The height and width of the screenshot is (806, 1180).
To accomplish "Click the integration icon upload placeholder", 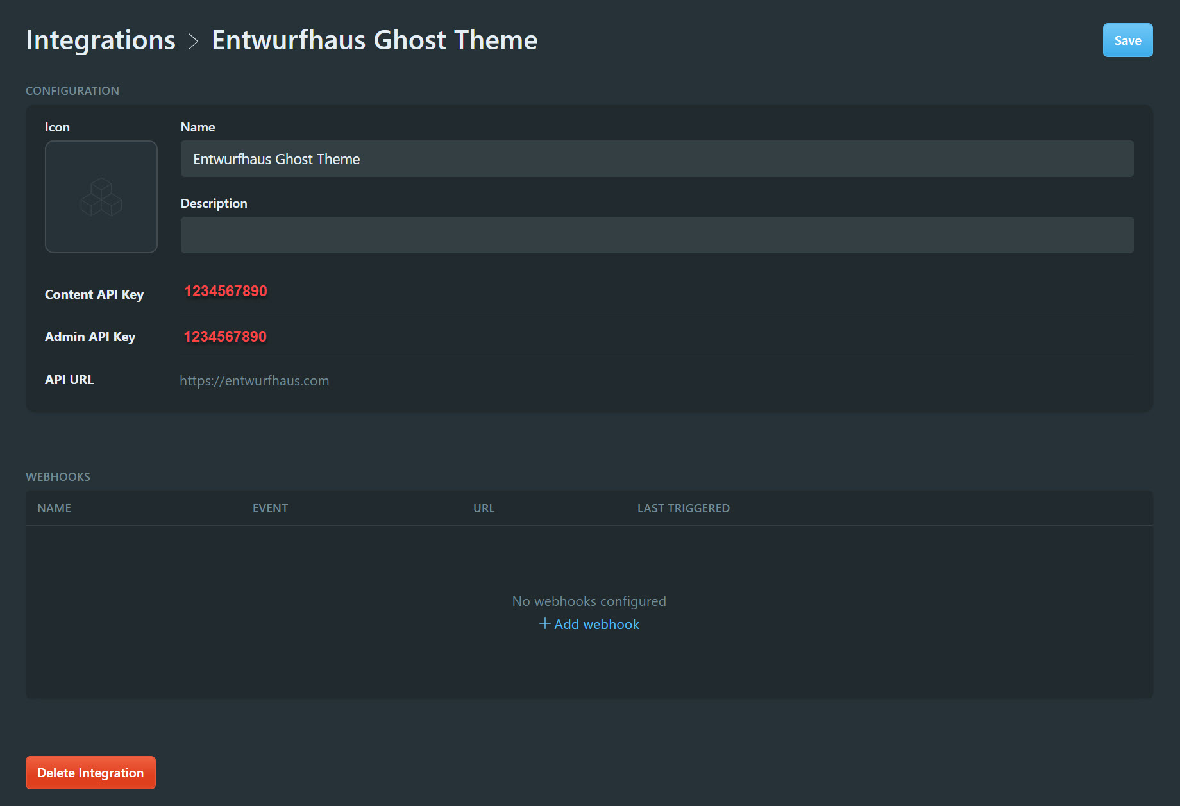I will pos(101,197).
